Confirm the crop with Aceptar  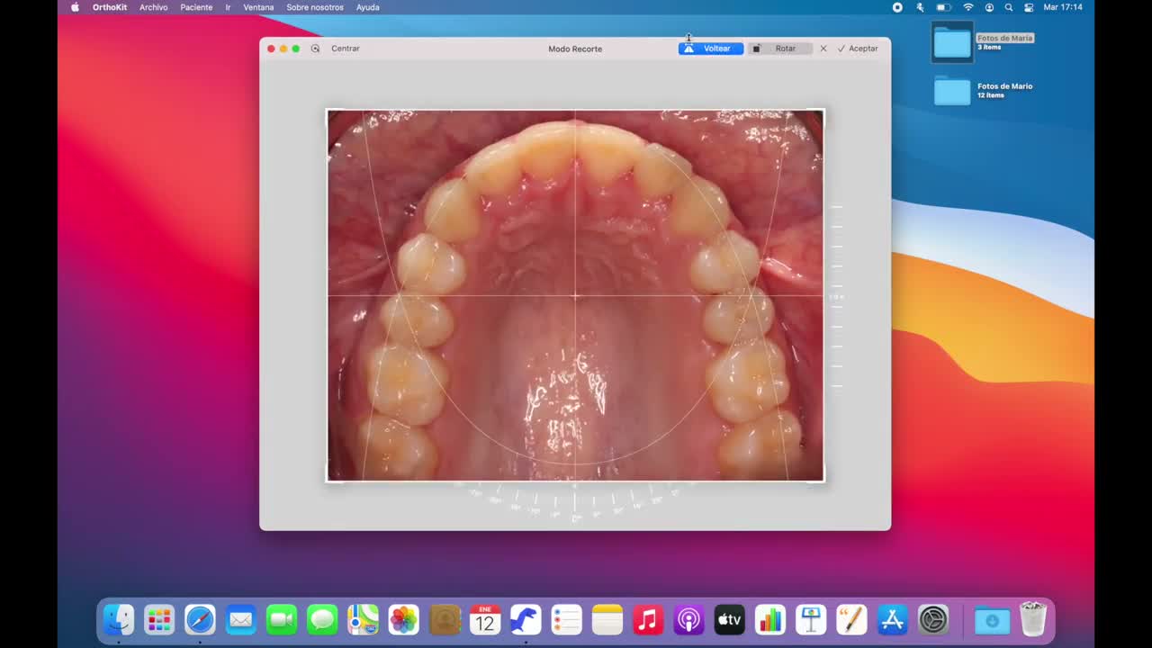pos(858,49)
